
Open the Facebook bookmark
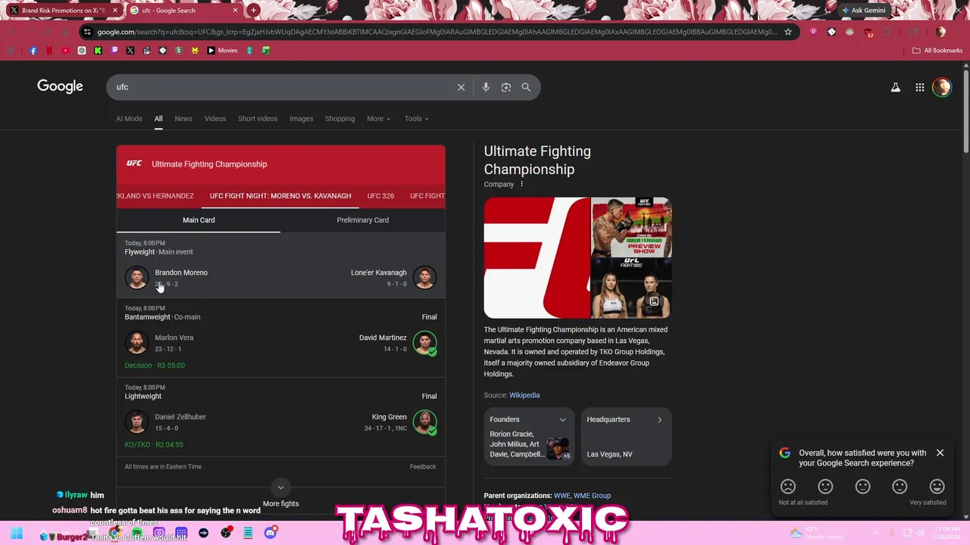point(33,51)
